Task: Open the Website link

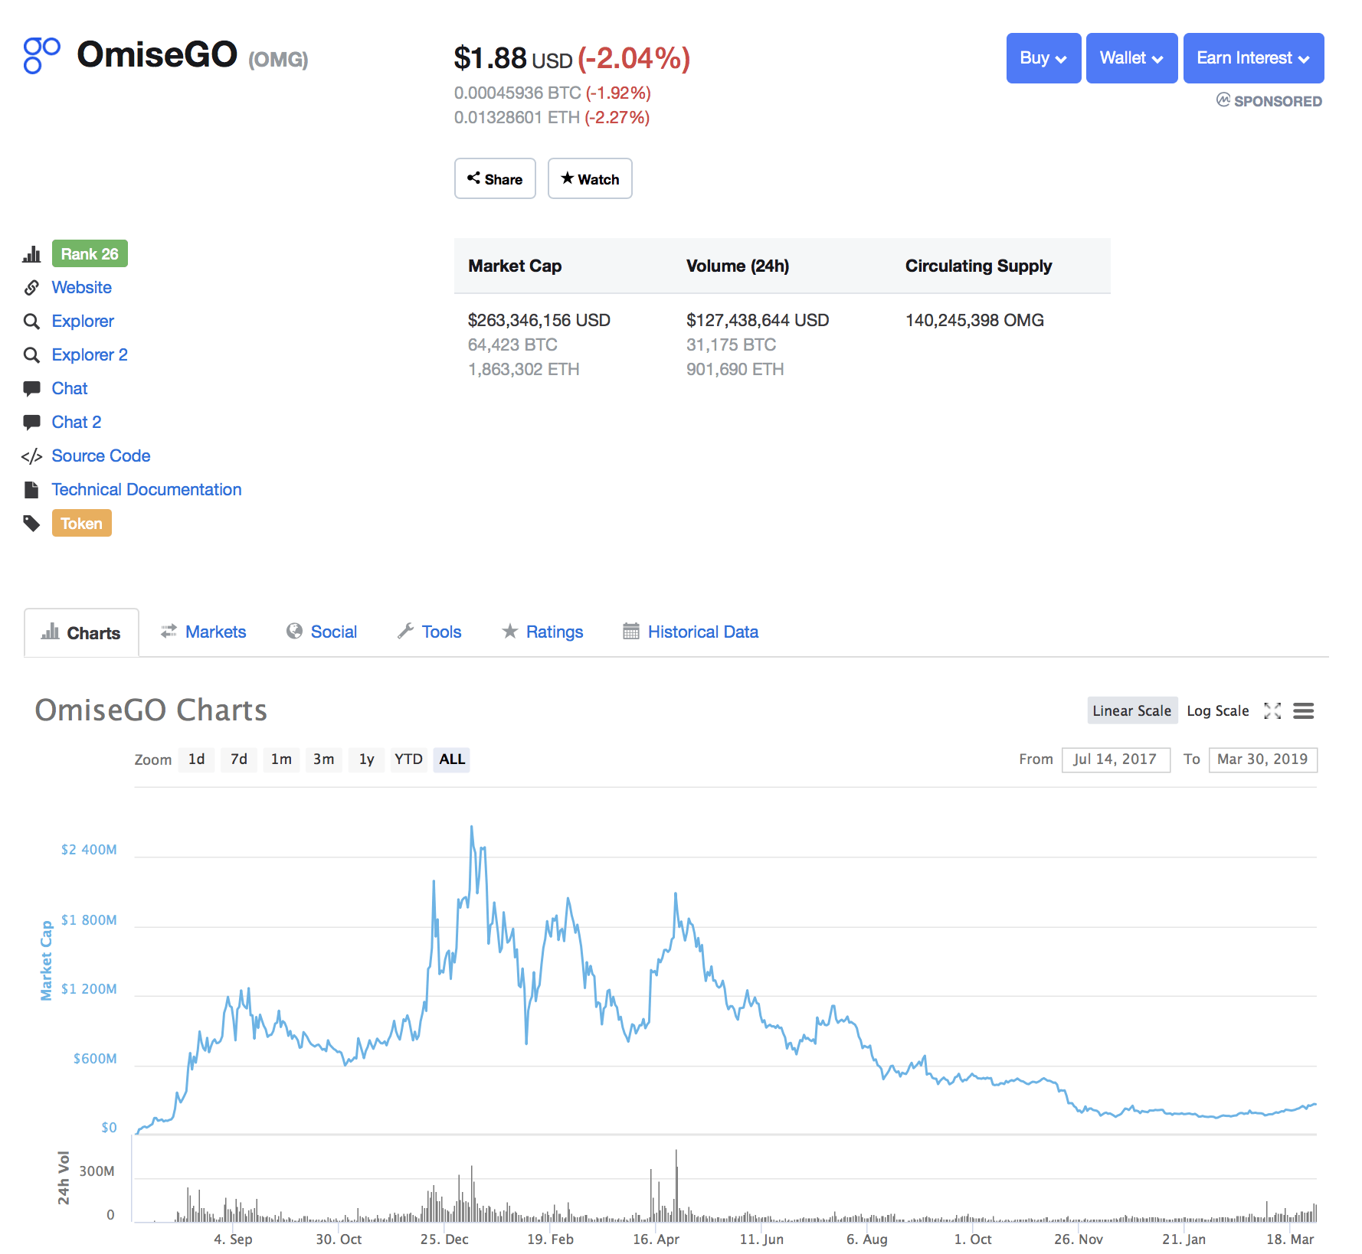Action: pyautogui.click(x=82, y=288)
